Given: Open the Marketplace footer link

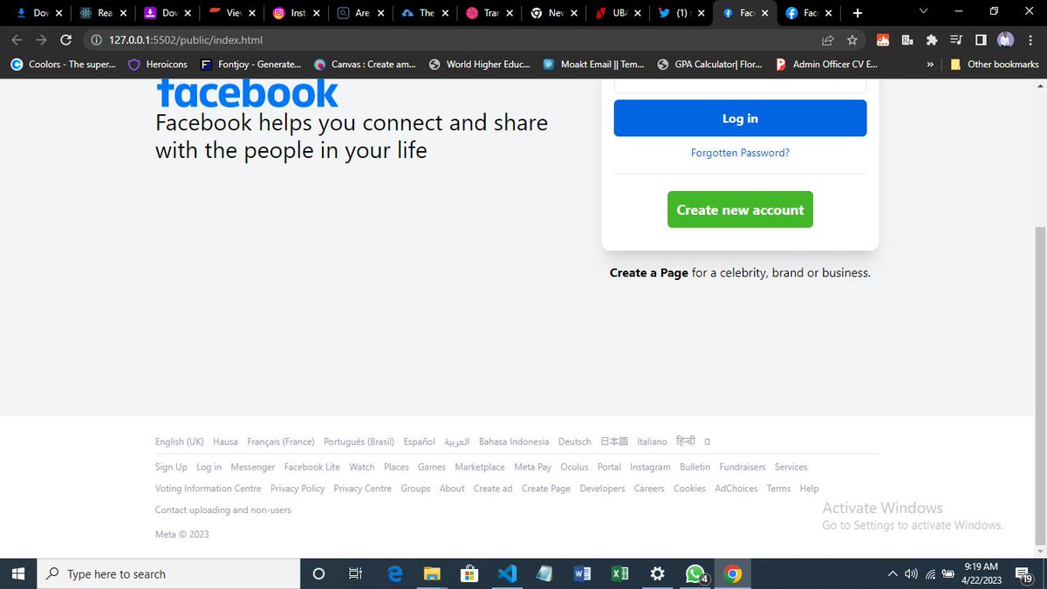Looking at the screenshot, I should (480, 467).
